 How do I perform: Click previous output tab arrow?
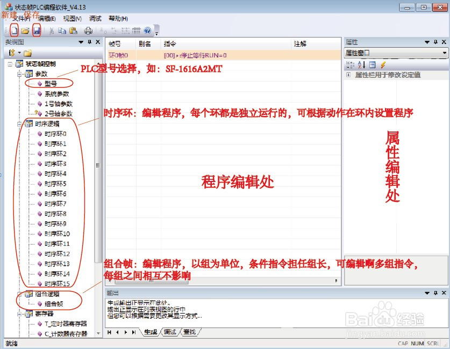117,332
